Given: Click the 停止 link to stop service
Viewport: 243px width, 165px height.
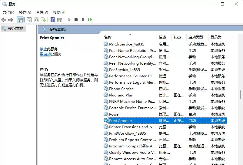Looking at the screenshot, I should point(43,49).
